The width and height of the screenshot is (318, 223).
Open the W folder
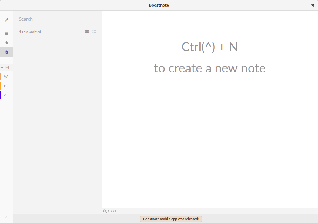[6, 77]
